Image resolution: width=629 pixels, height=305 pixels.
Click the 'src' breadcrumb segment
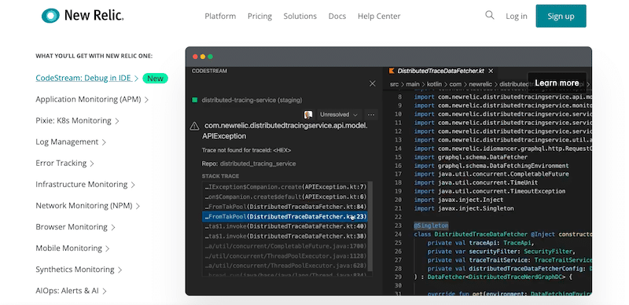point(394,84)
